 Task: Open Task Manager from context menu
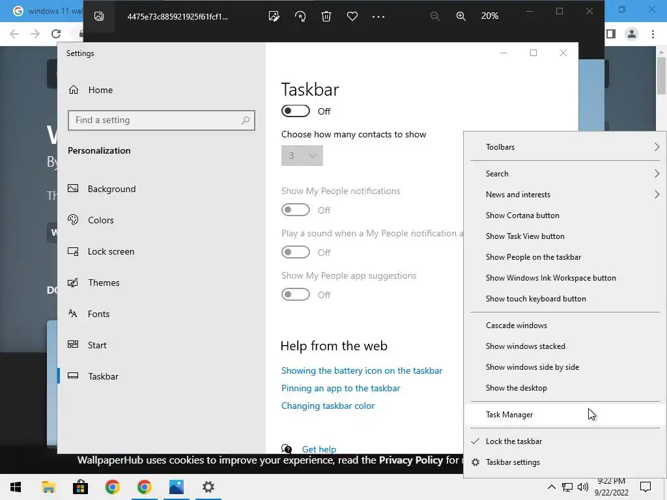tap(565, 415)
